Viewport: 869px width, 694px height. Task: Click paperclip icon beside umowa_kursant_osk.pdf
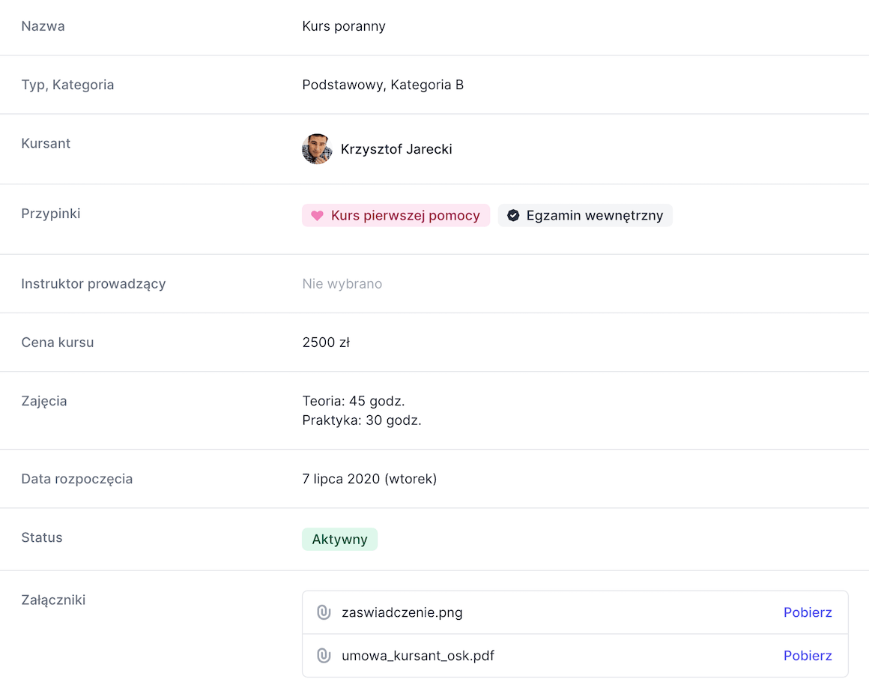[x=324, y=656]
